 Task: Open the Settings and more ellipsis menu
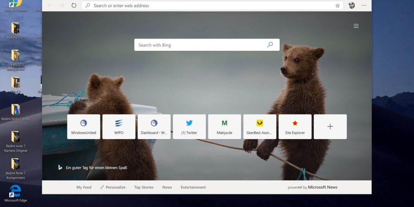click(364, 5)
